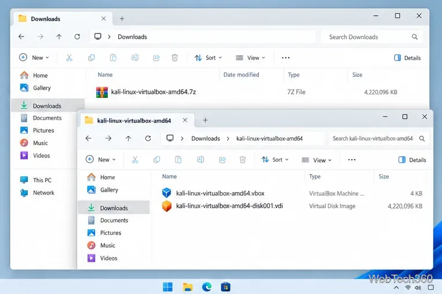Viewport: 442px width, 294px height.
Task: Click Cut icon in Downloads window toolbar
Action: (x=69, y=58)
